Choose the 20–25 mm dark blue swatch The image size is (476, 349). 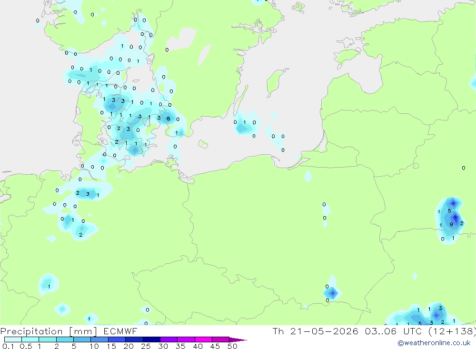point(134,339)
